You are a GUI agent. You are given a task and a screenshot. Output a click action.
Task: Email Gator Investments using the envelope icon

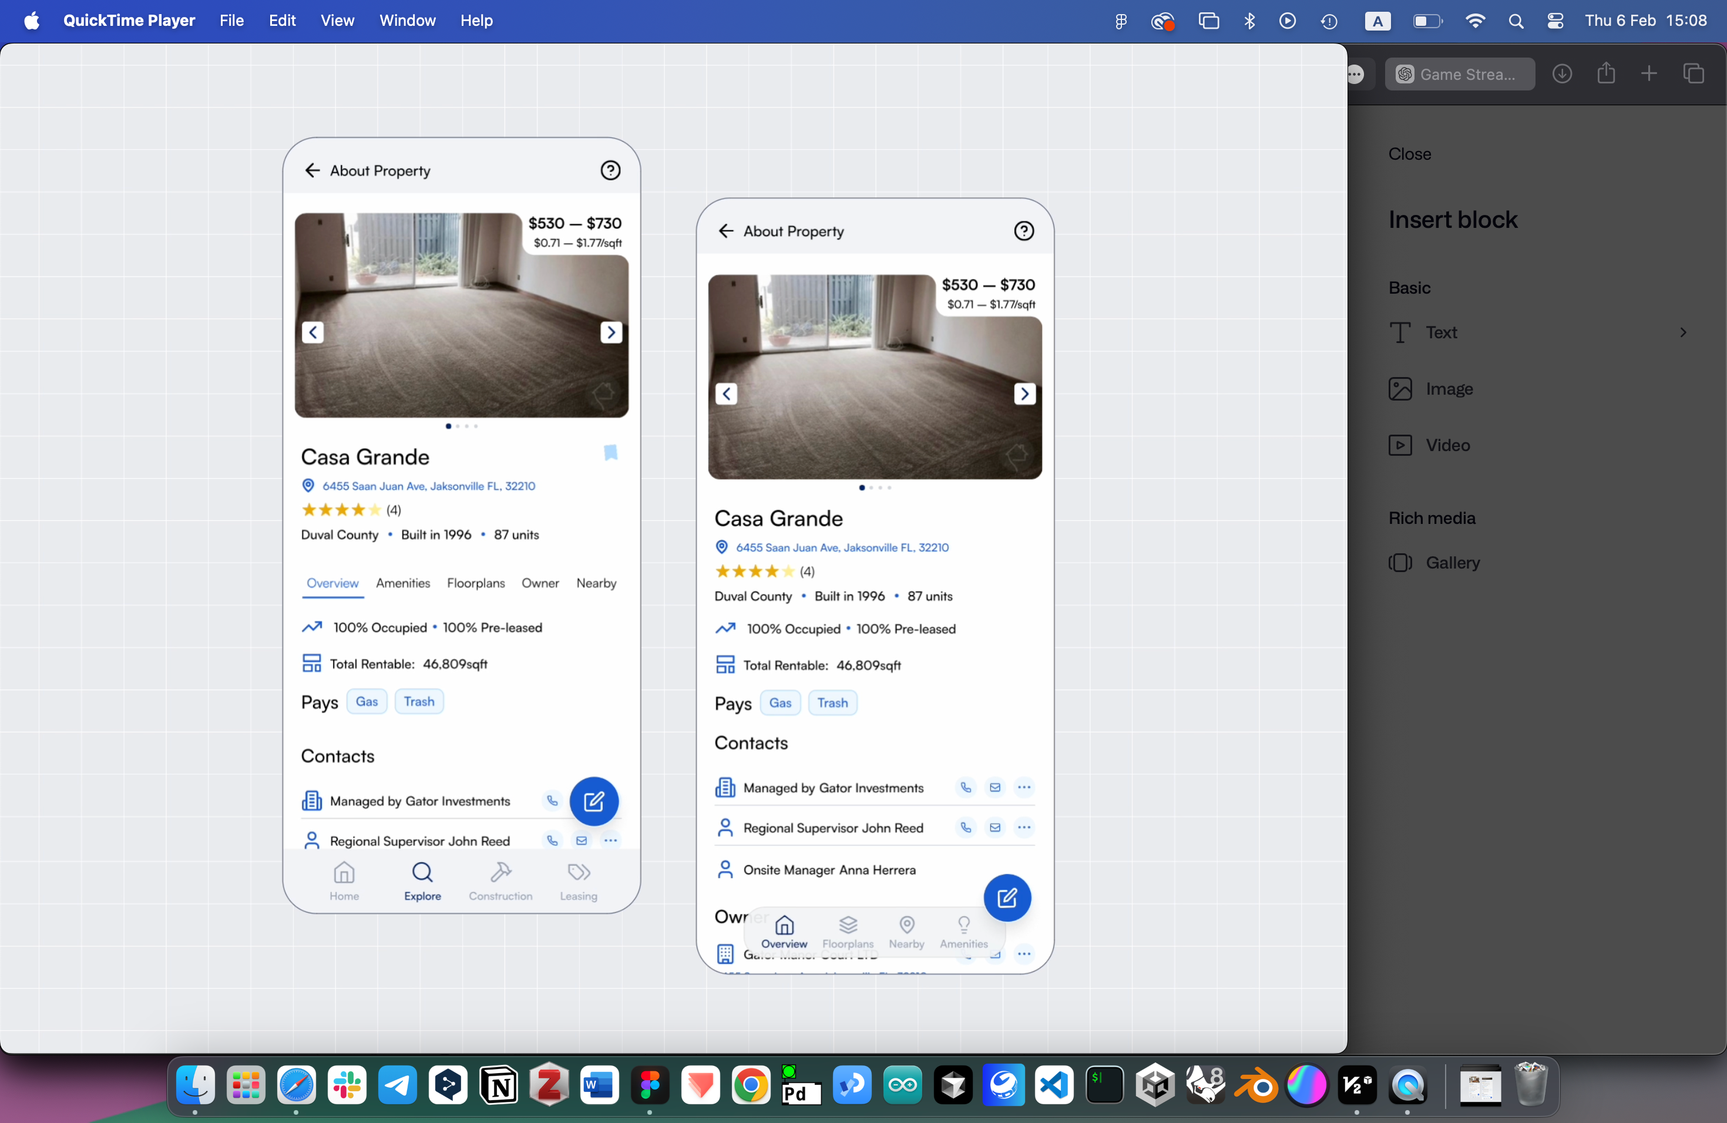pyautogui.click(x=995, y=788)
